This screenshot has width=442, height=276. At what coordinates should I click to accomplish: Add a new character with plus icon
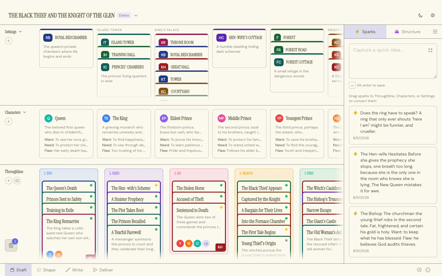(9, 121)
